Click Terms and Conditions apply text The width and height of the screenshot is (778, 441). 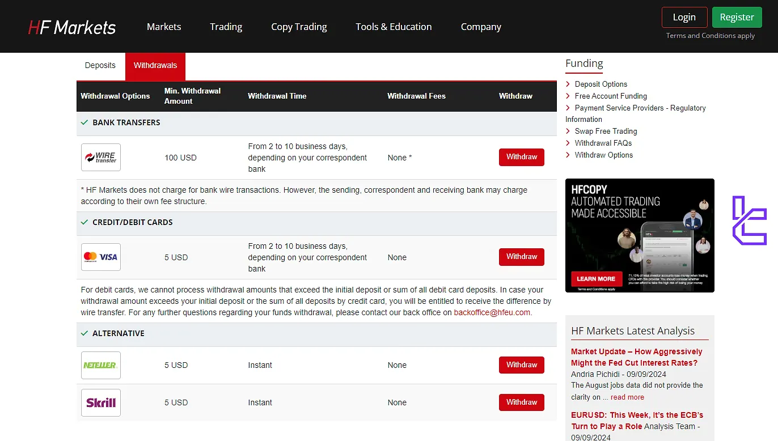click(x=711, y=36)
